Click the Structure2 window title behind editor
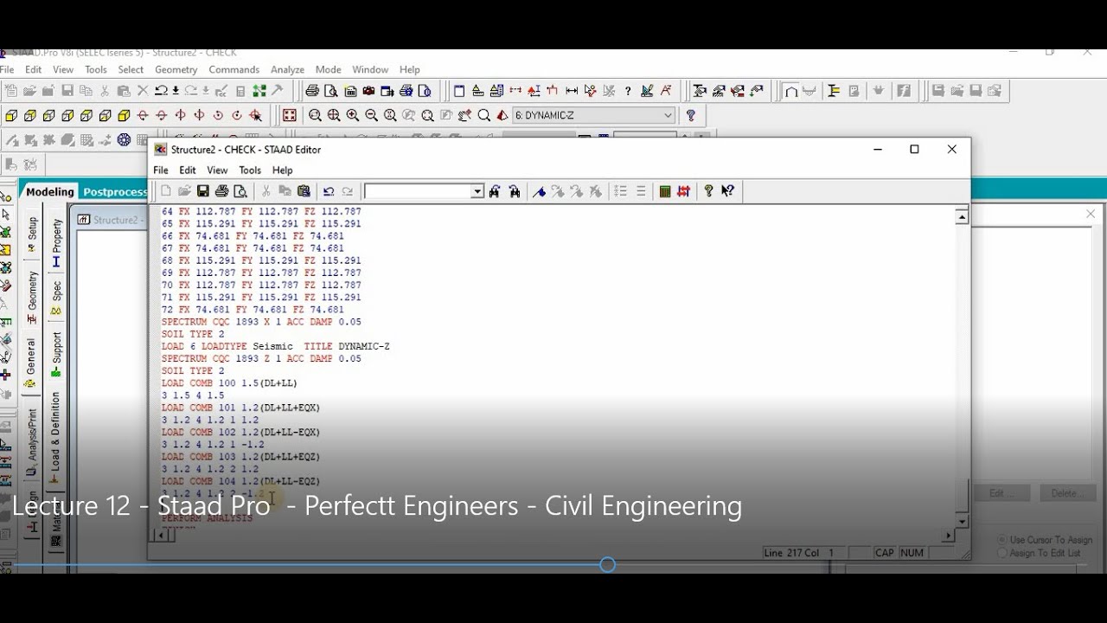1107x623 pixels. [x=116, y=220]
